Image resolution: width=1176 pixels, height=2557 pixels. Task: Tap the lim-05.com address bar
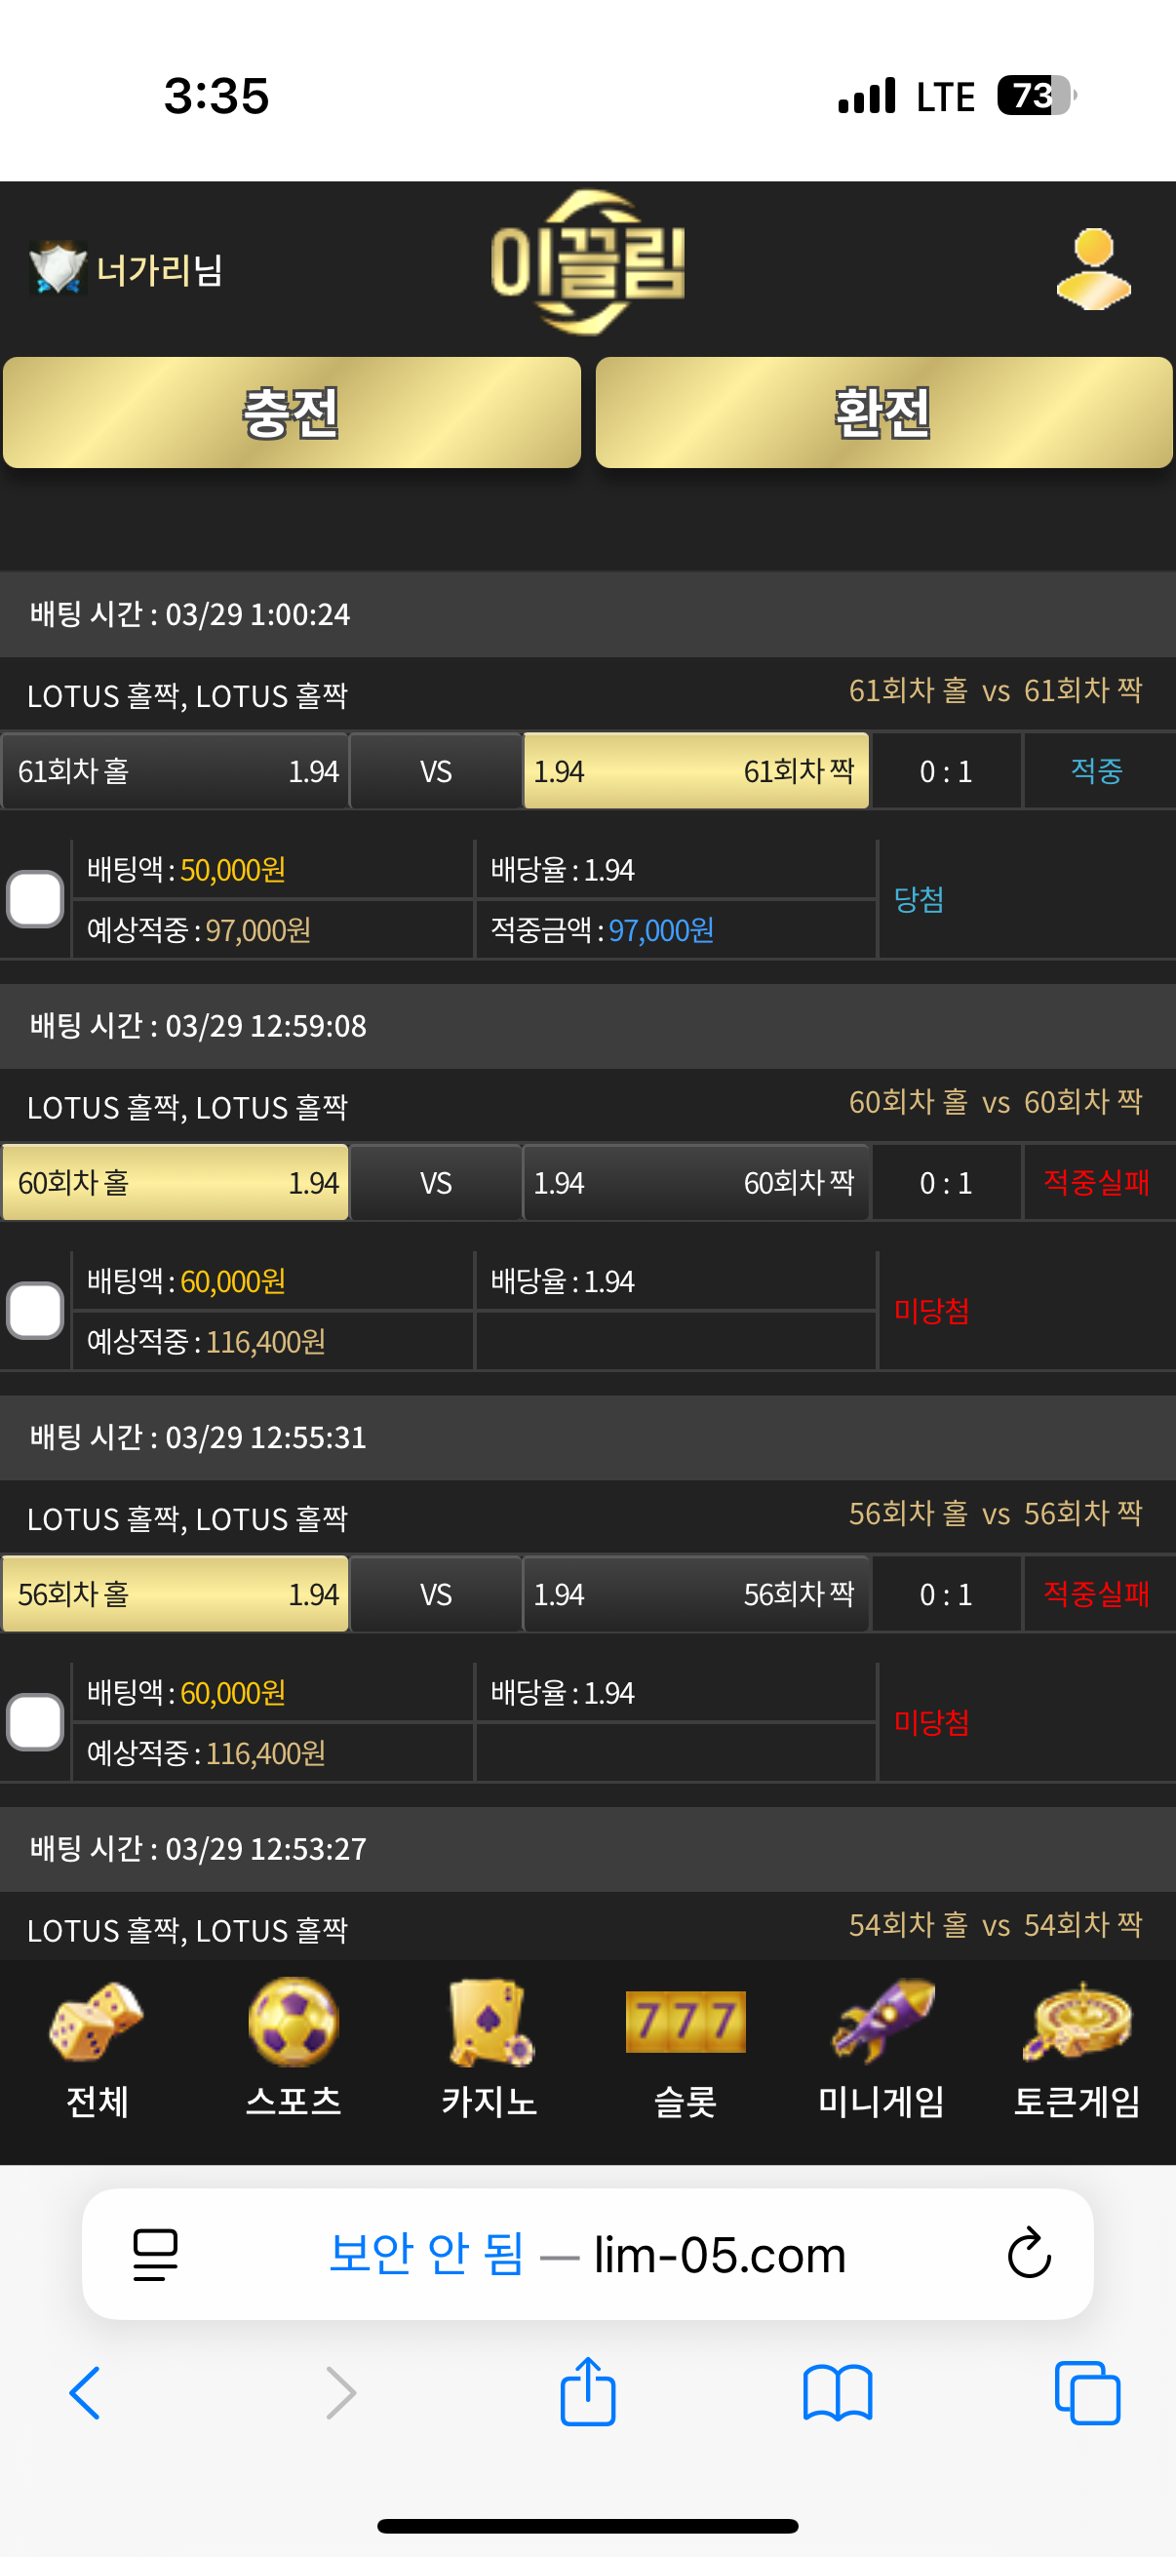pyautogui.click(x=587, y=2254)
